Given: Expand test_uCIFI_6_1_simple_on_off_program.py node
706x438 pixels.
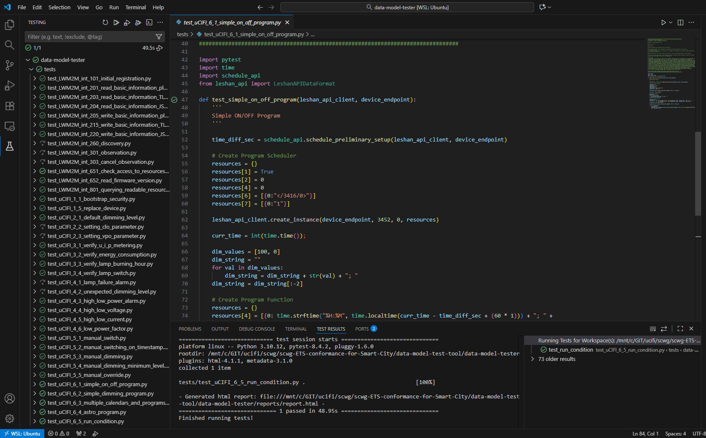Looking at the screenshot, I should [35, 384].
